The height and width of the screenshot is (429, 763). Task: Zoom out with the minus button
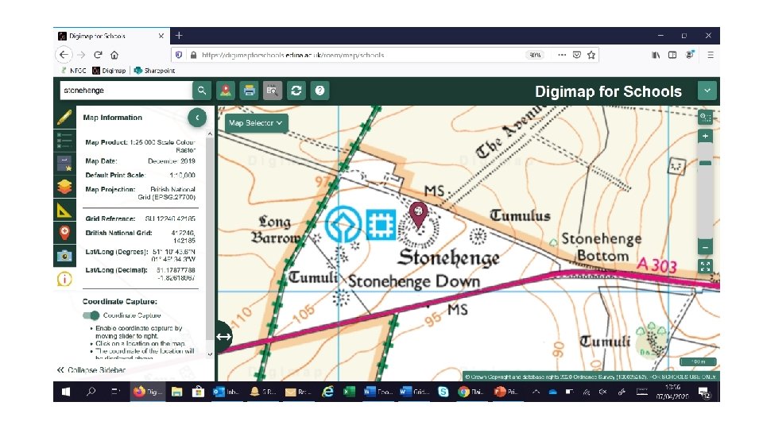(705, 247)
